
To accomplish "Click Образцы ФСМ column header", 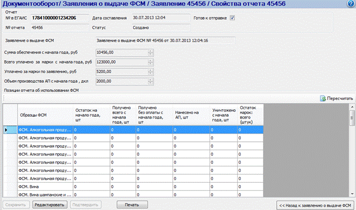I will pos(45,115).
